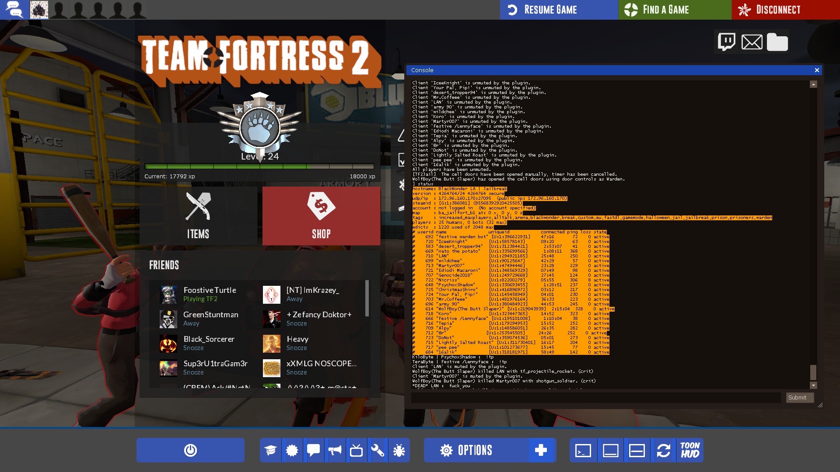The height and width of the screenshot is (472, 840).
Task: Open advanced options plus button
Action: (541, 450)
